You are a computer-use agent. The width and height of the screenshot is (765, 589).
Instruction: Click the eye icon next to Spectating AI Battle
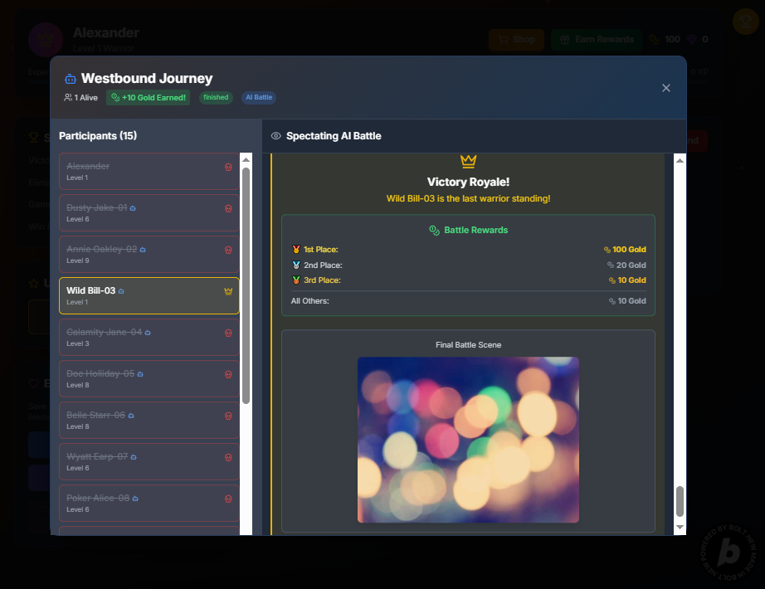click(x=275, y=136)
